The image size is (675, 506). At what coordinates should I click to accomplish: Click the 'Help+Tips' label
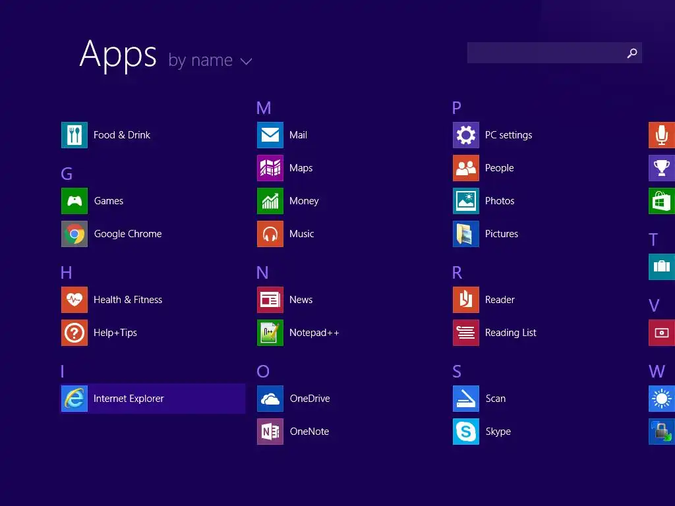click(x=115, y=333)
